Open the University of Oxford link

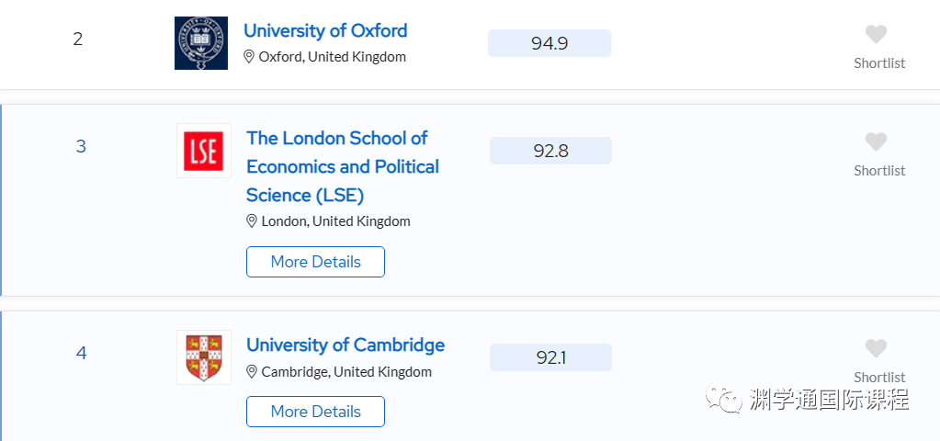pos(325,30)
